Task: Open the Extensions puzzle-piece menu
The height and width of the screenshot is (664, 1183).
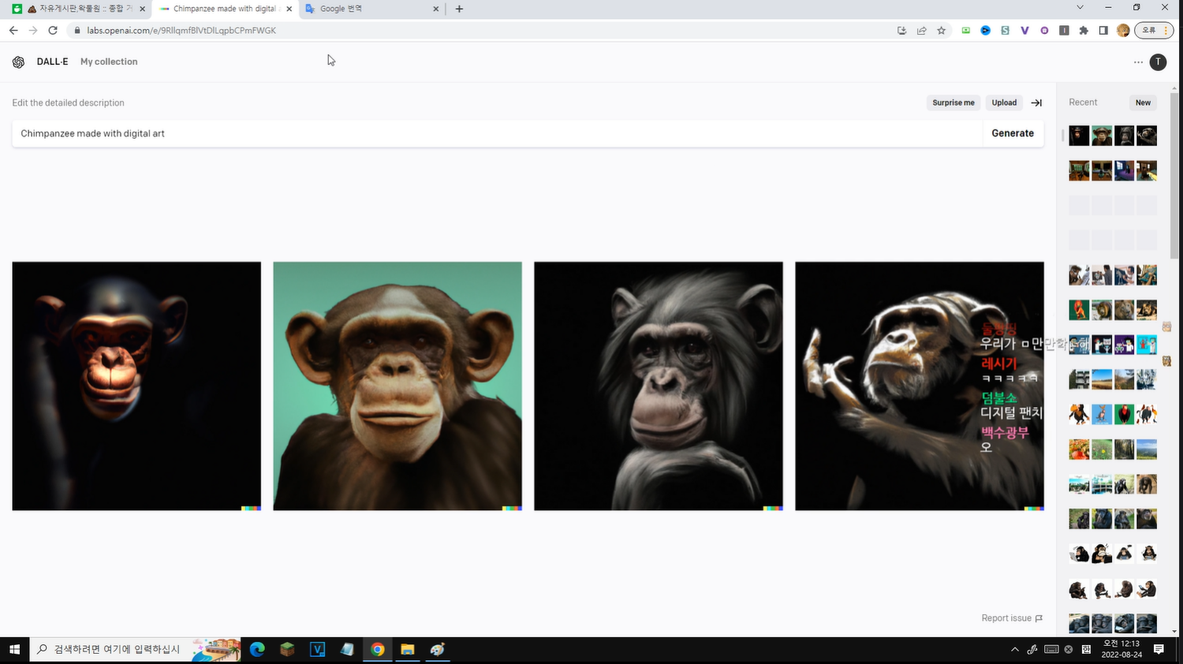Action: [x=1084, y=31]
